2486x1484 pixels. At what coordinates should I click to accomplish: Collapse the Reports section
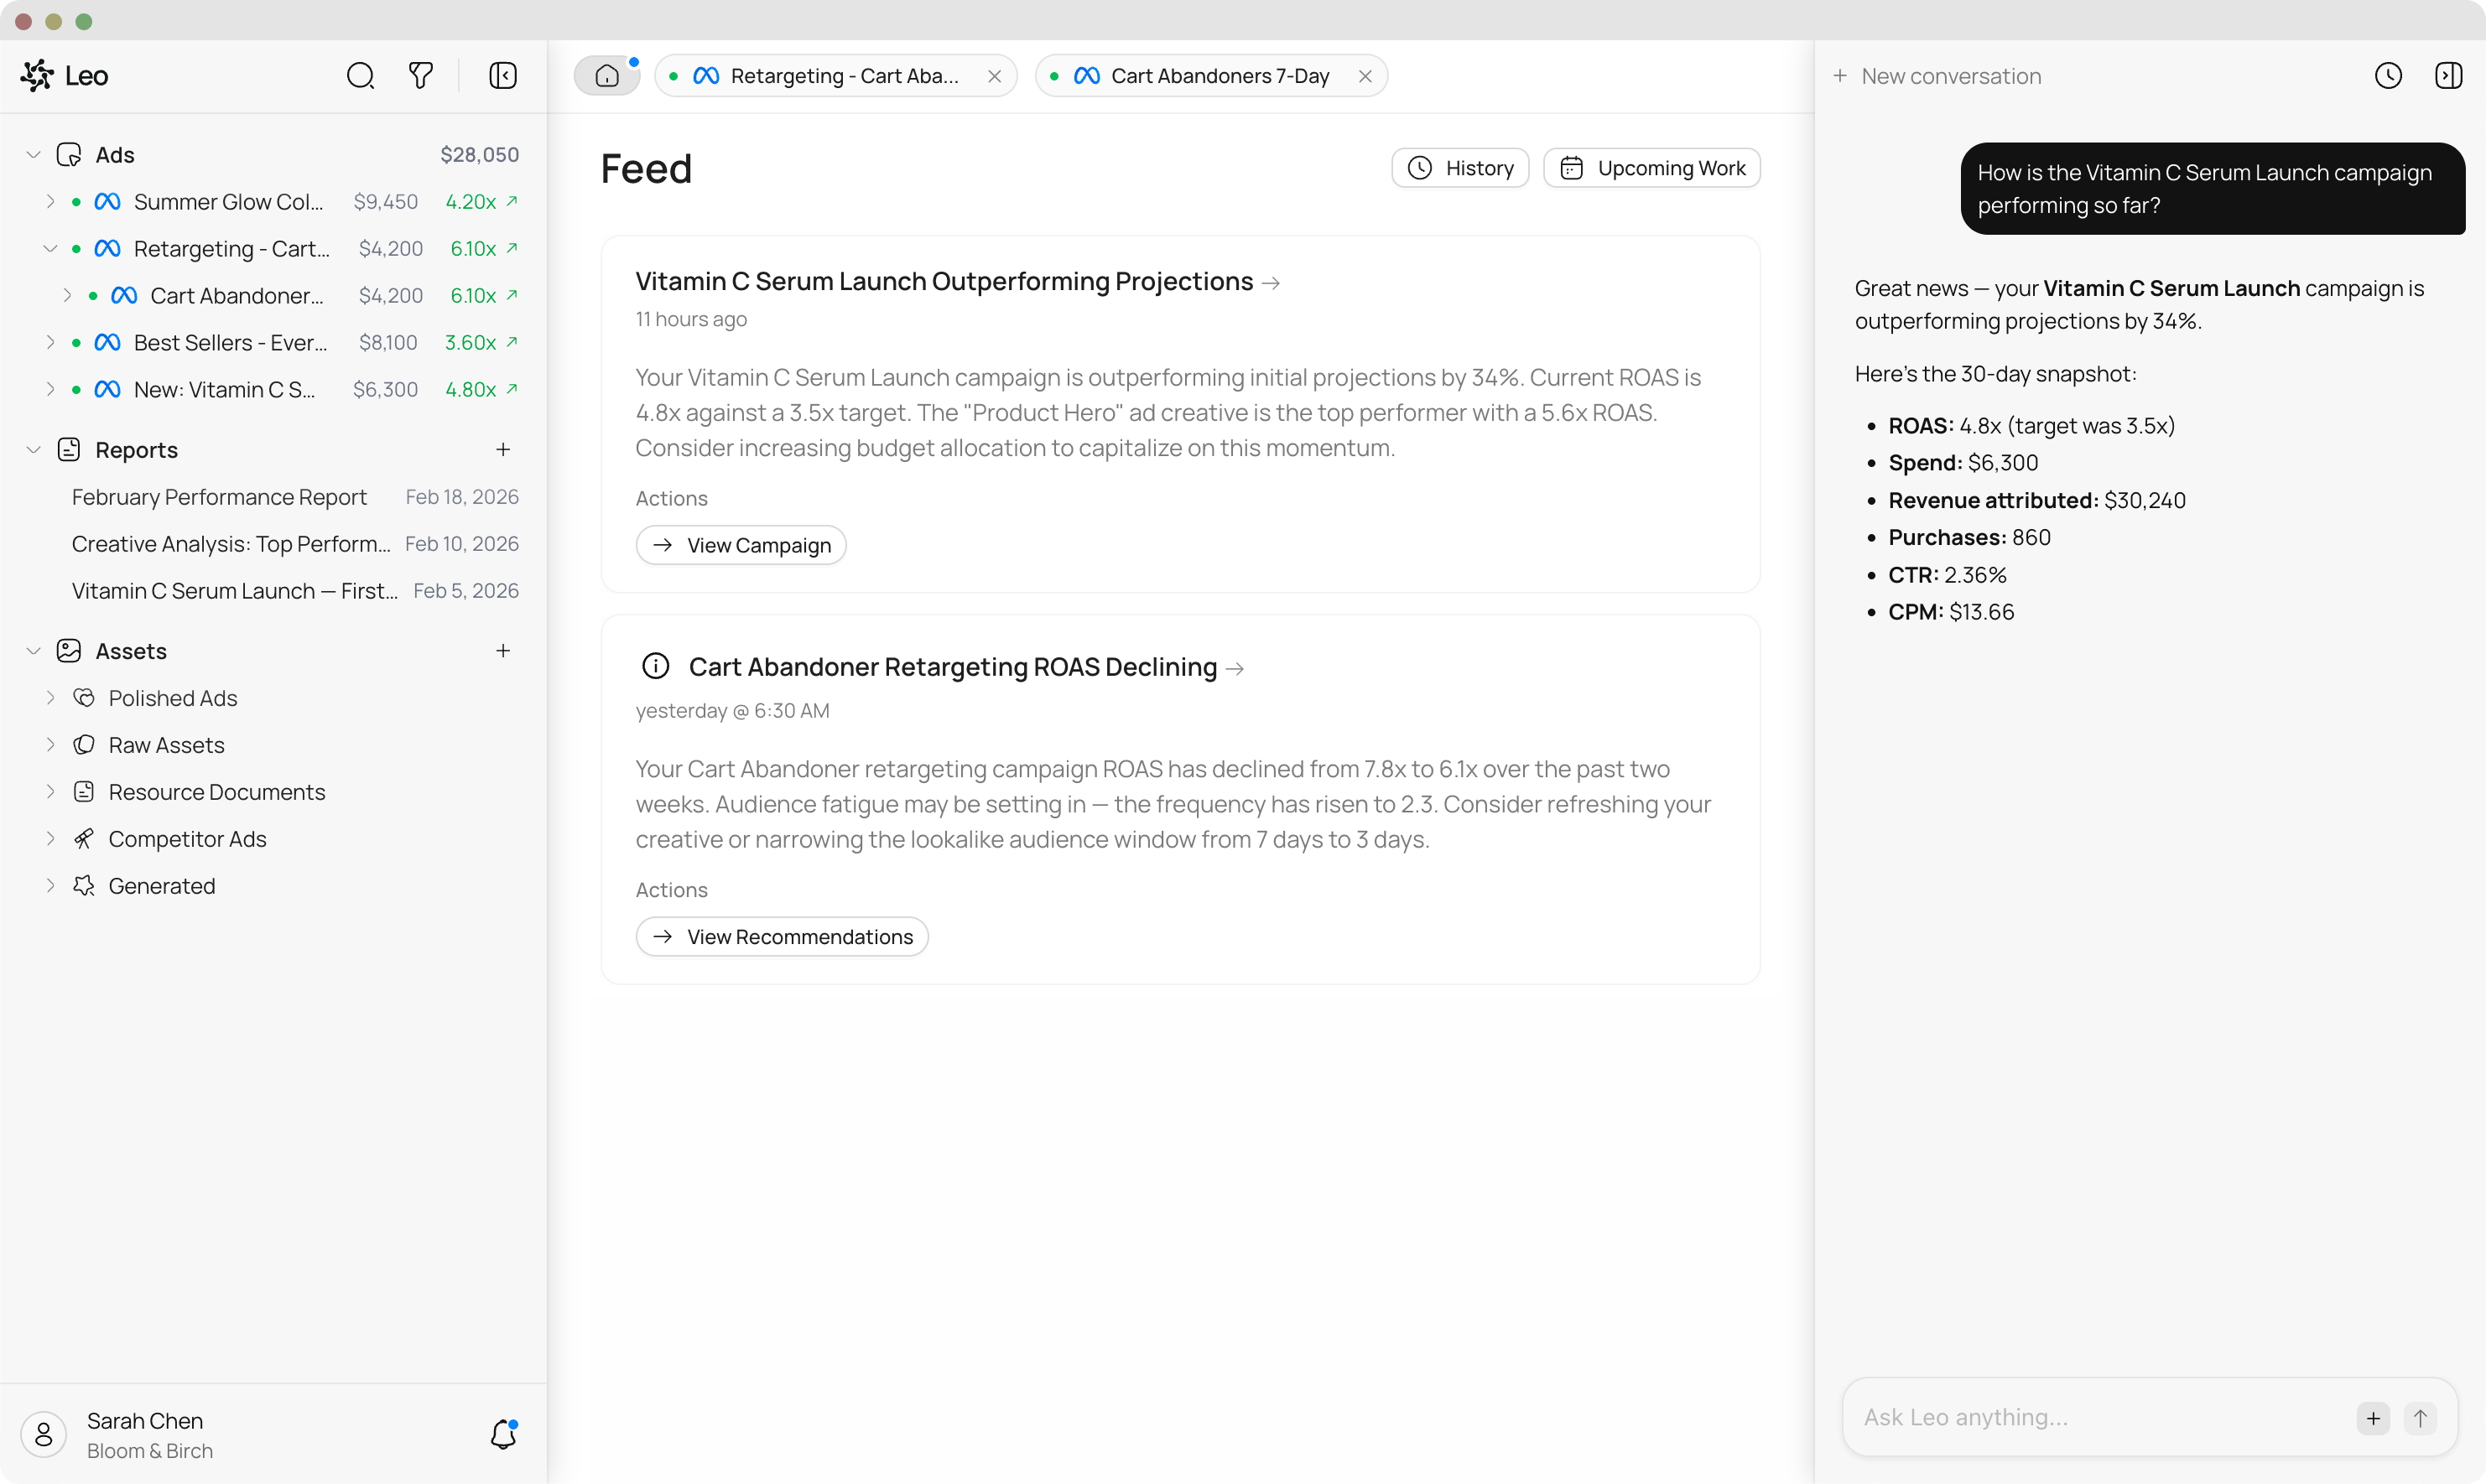tap(33, 449)
